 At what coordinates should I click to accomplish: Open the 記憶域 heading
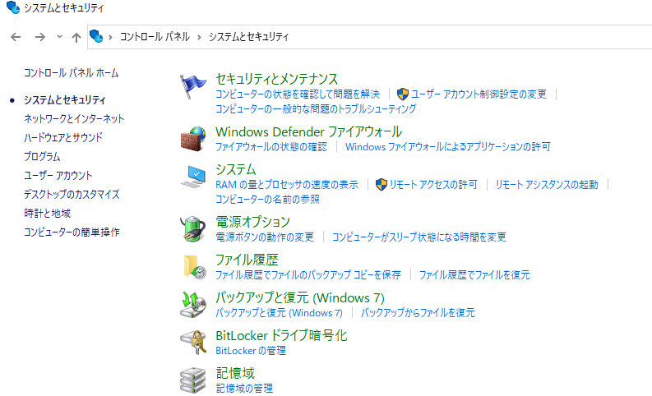[x=235, y=373]
